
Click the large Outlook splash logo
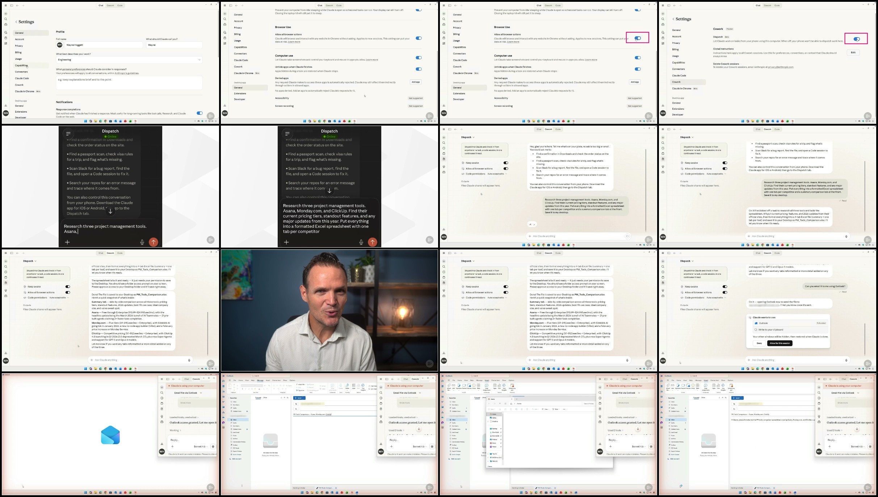click(110, 435)
